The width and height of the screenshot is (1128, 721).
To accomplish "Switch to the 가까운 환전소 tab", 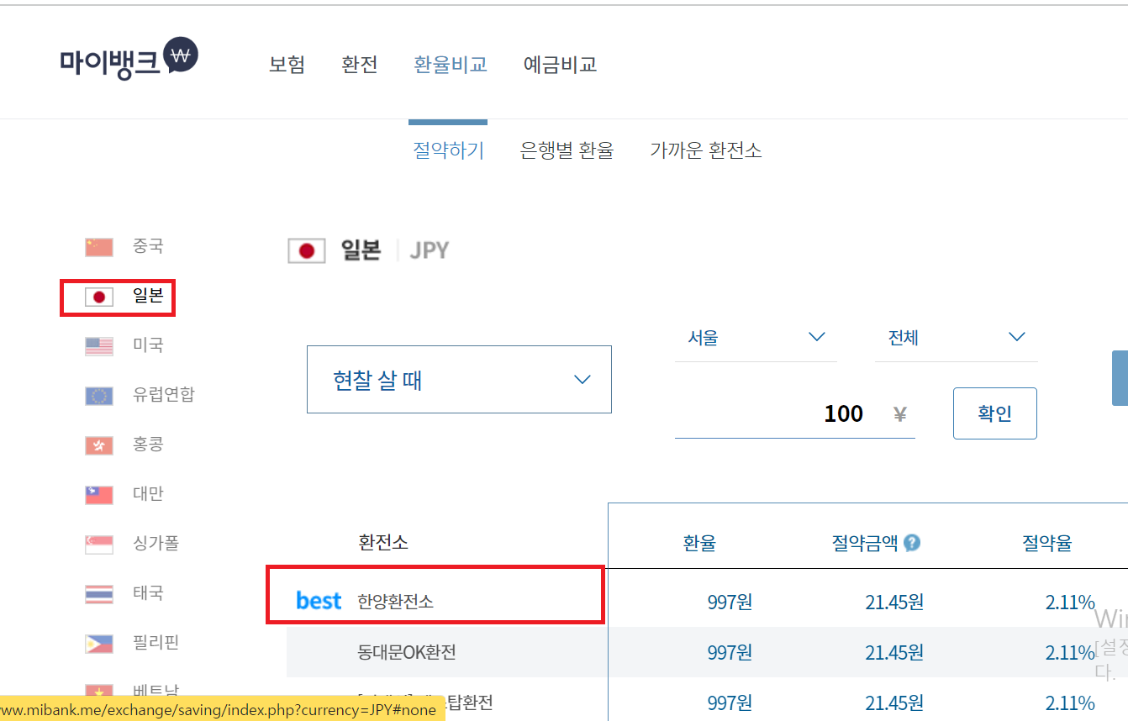I will 706,150.
